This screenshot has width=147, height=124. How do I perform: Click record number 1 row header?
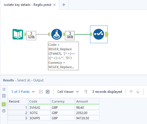pos(18,108)
